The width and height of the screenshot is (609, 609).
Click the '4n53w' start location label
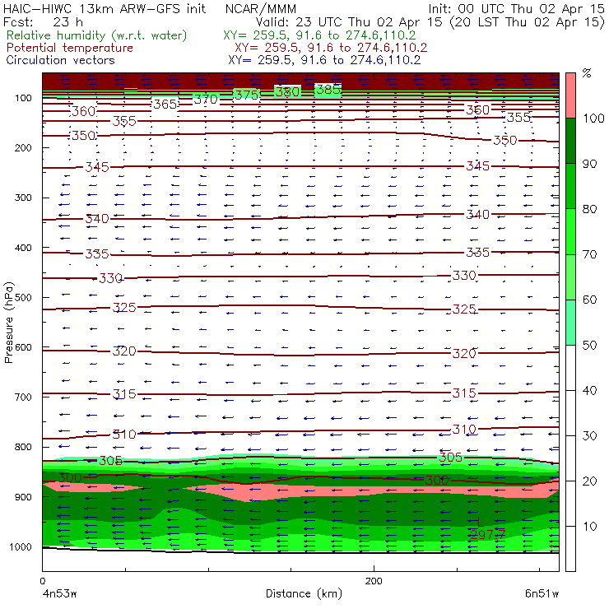[x=59, y=594]
